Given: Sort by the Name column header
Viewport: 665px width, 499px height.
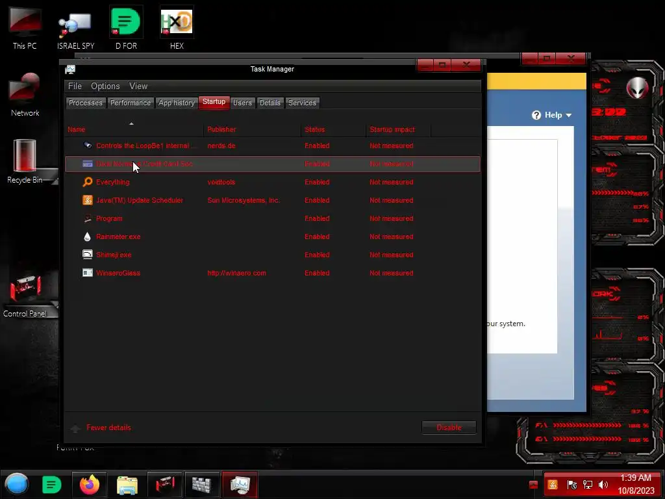Looking at the screenshot, I should coord(134,129).
